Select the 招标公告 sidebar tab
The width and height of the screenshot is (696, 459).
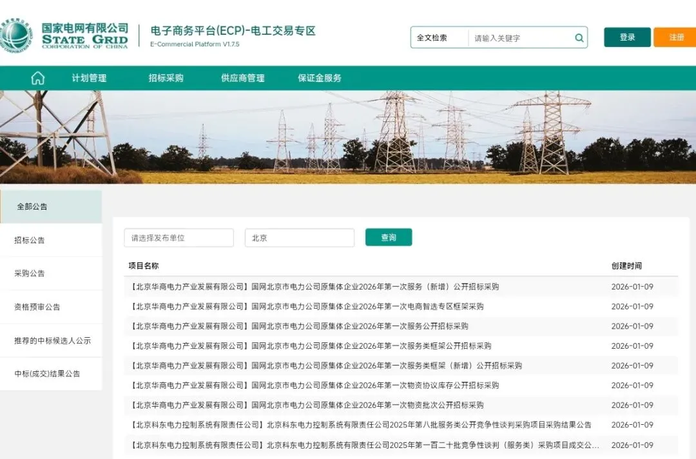[x=51, y=240]
